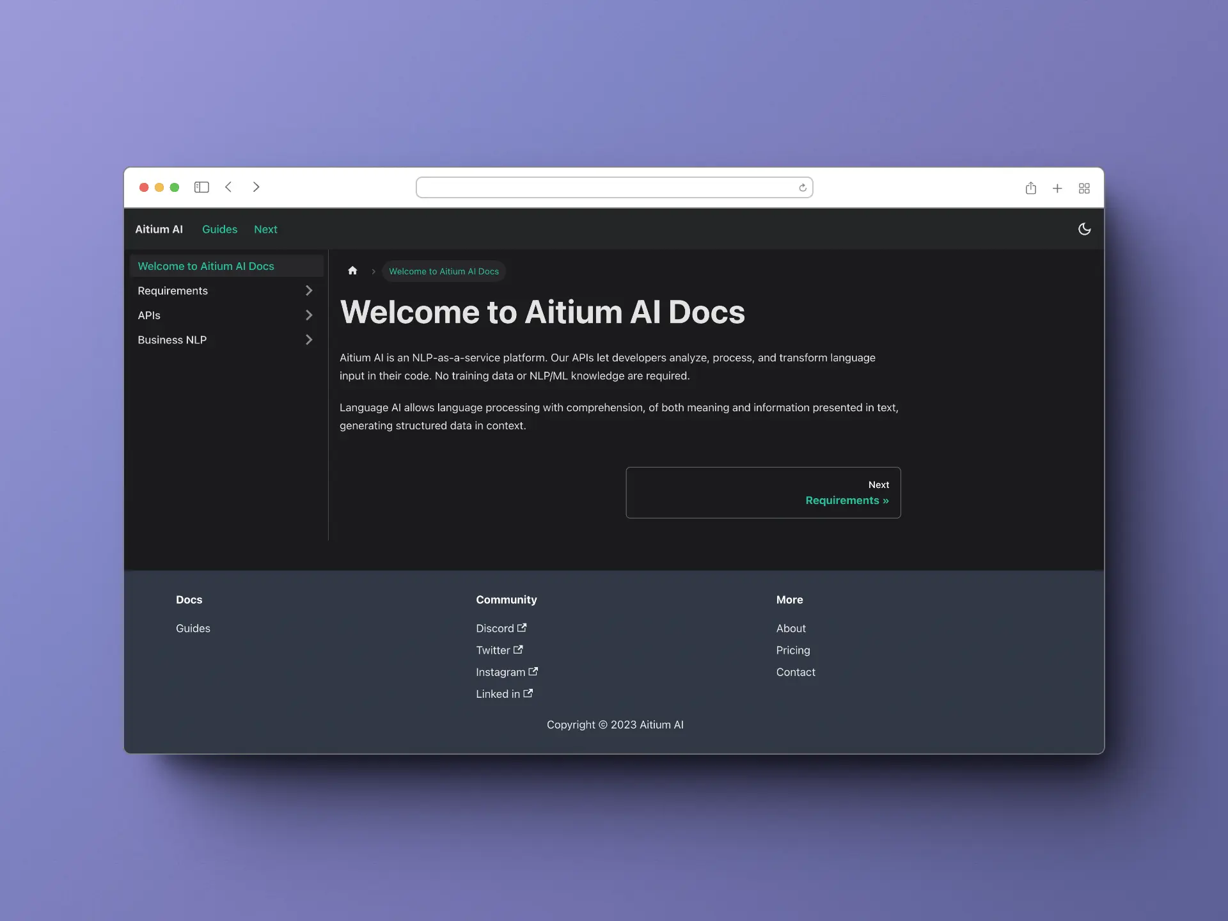Screen dimensions: 1228x921
Task: Open the browser share icon
Action: pos(1030,188)
